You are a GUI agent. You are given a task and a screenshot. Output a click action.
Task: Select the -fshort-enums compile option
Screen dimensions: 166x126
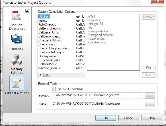click(x=97, y=42)
